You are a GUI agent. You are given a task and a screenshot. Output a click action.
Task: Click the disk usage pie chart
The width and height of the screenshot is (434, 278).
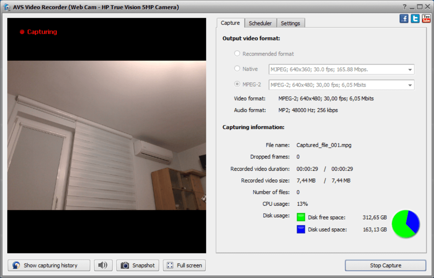406,224
